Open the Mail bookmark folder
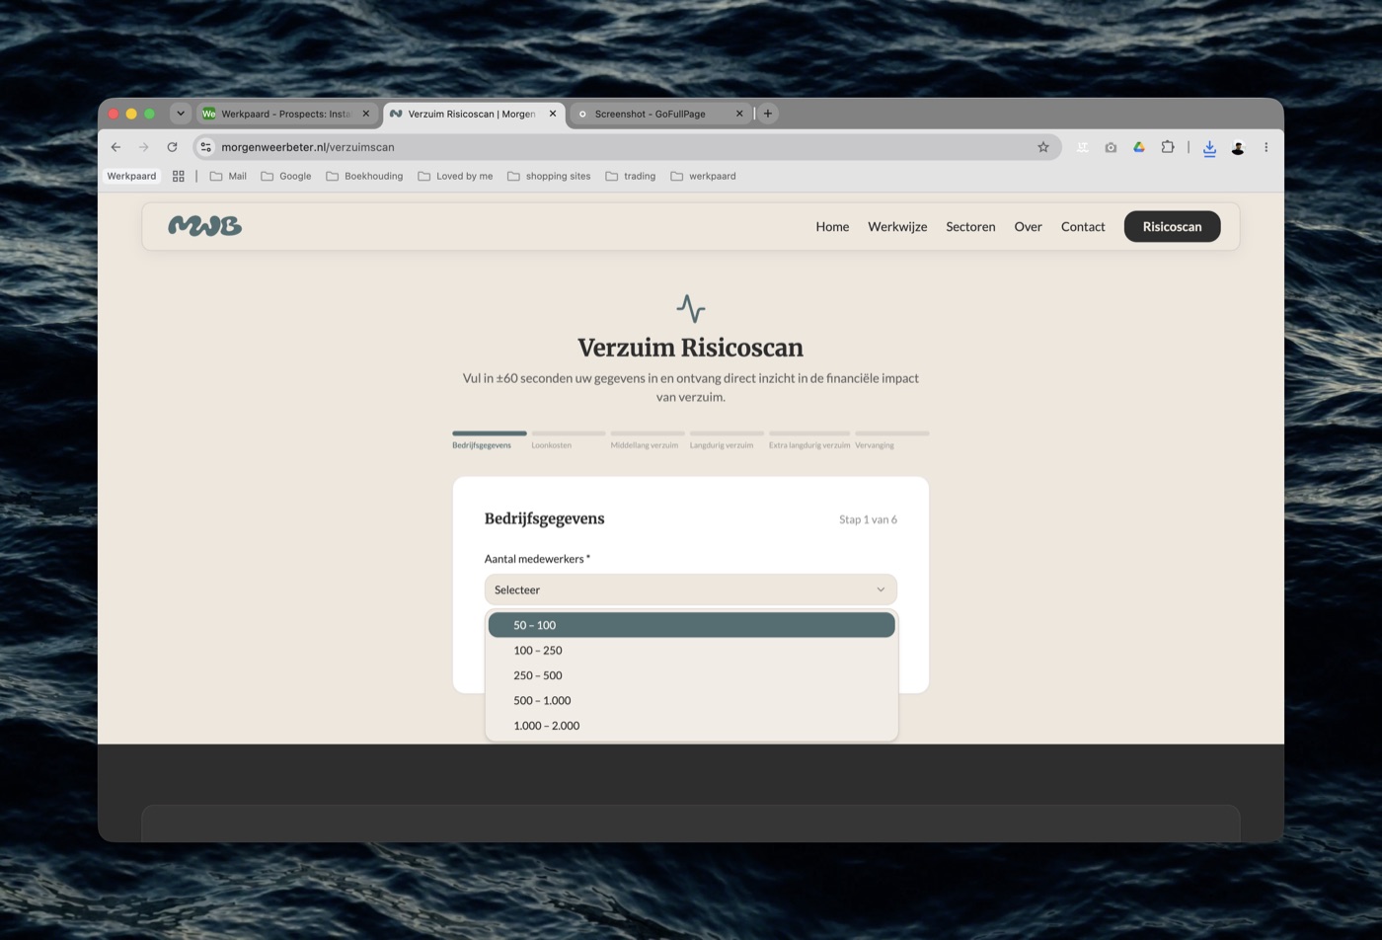 click(228, 176)
